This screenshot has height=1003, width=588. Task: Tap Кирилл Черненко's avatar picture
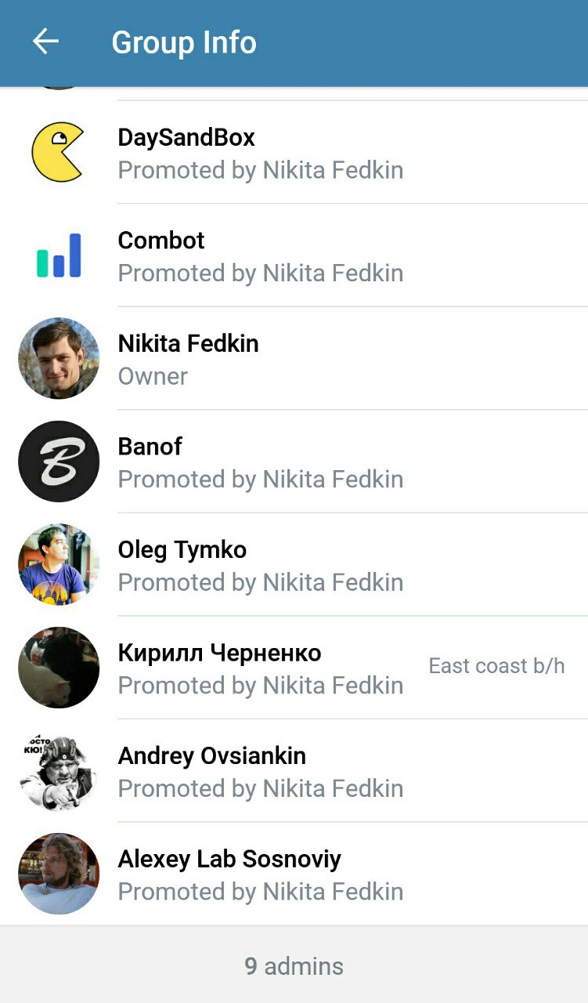click(59, 668)
